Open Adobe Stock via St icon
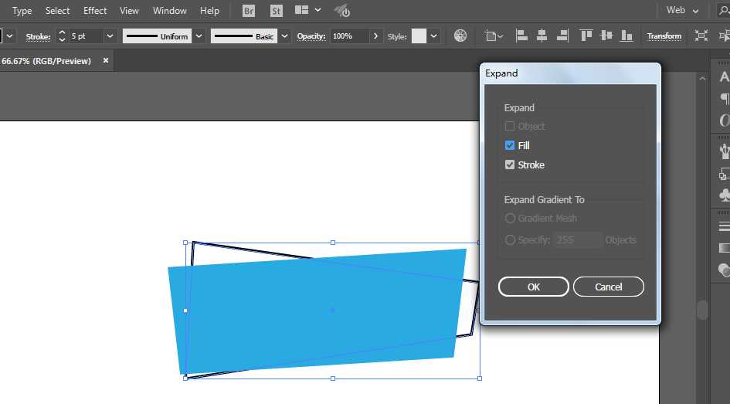Screen dimensions: 730x404 tap(276, 11)
